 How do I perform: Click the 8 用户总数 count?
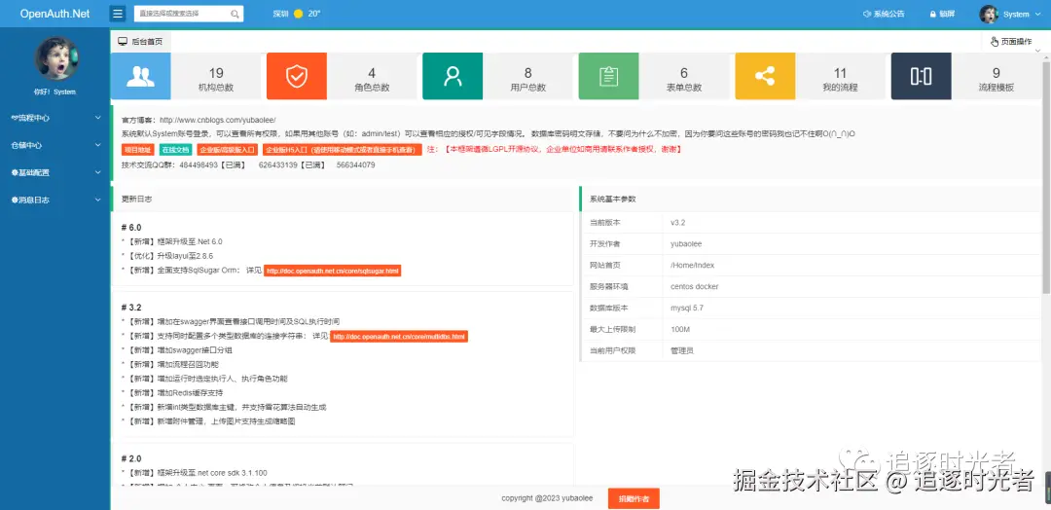point(528,73)
